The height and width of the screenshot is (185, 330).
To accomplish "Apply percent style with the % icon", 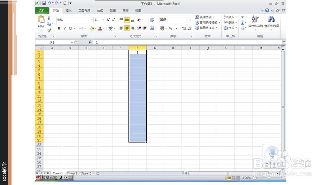I will [x=170, y=28].
